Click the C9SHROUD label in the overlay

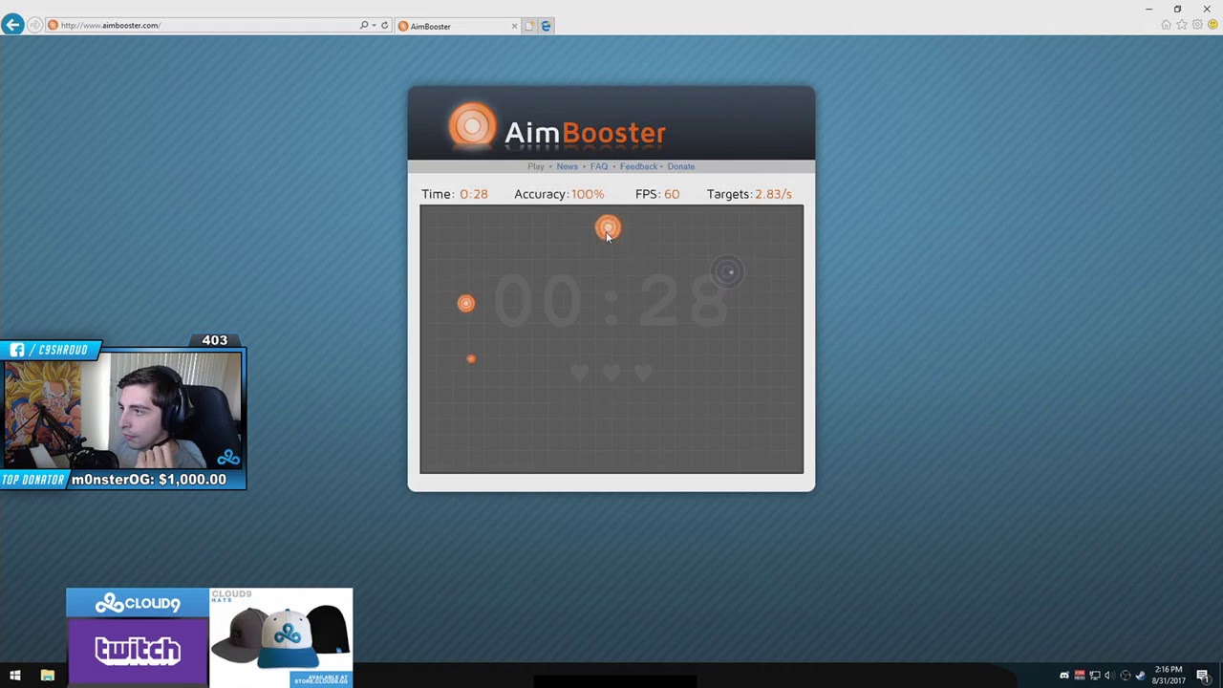click(63, 350)
